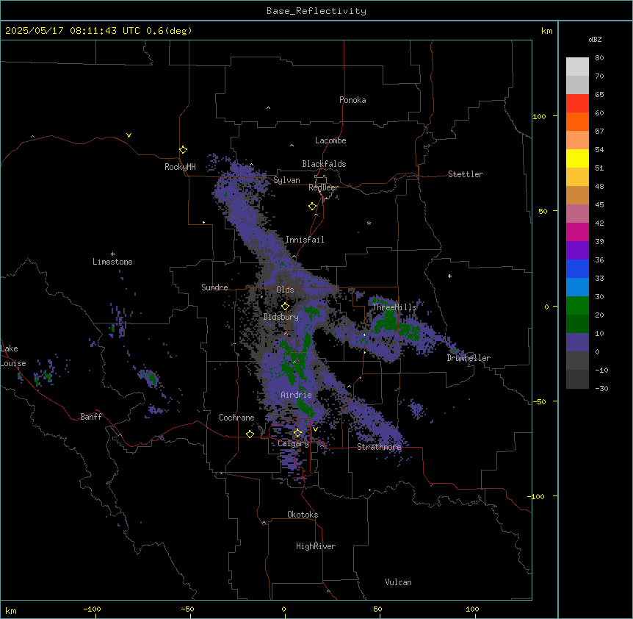Click the Stettler city label
Image resolution: width=633 pixels, height=619 pixels.
coord(466,174)
